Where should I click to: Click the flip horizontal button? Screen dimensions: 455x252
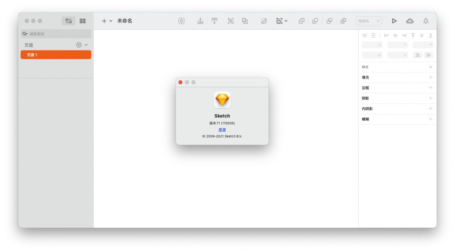point(418,55)
